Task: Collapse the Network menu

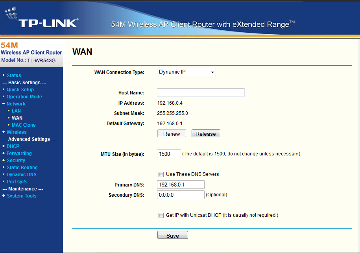Action: point(16,104)
